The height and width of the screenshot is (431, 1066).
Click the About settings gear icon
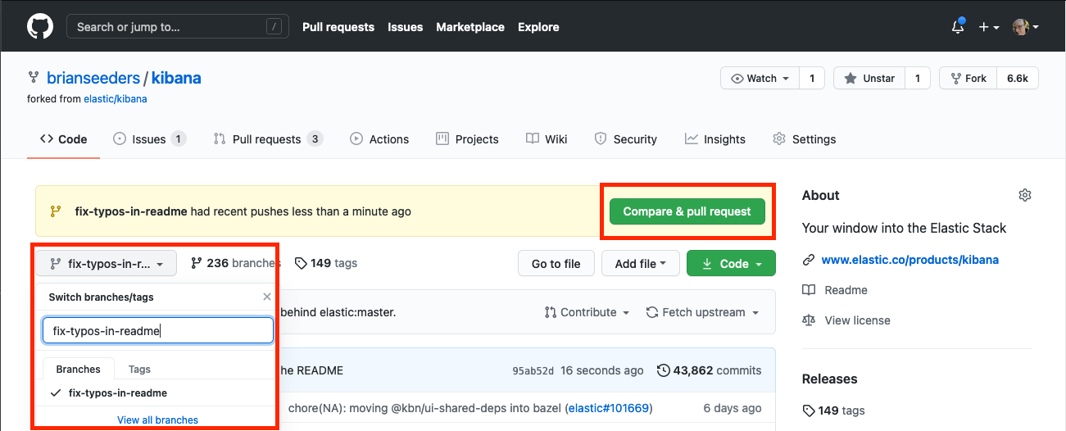(1024, 195)
